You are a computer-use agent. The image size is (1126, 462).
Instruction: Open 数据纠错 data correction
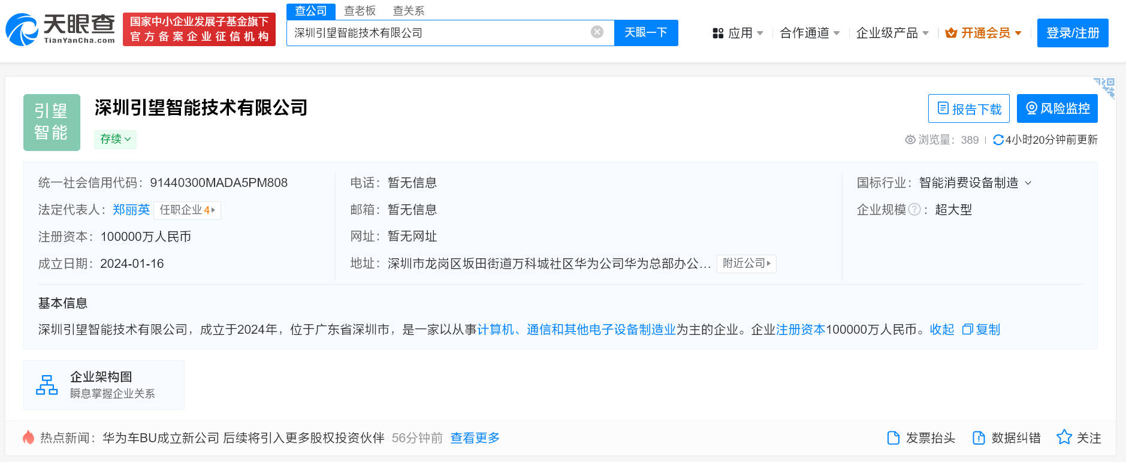(1007, 438)
